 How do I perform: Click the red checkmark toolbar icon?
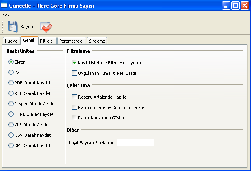[46, 27]
